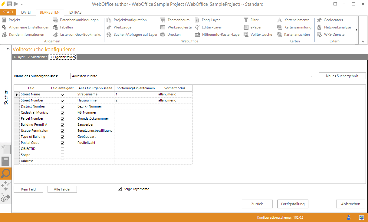Image resolution: width=368 pixels, height=222 pixels.
Task: Enable the OBJECTID field display checkbox
Action: [63, 149]
